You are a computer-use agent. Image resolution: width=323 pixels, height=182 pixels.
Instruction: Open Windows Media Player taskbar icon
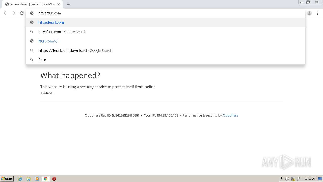coord(37,179)
